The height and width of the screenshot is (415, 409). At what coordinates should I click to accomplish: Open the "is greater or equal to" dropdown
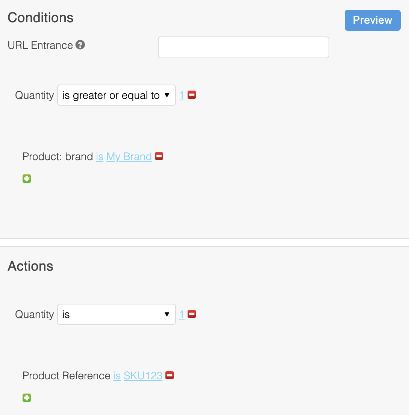click(116, 95)
